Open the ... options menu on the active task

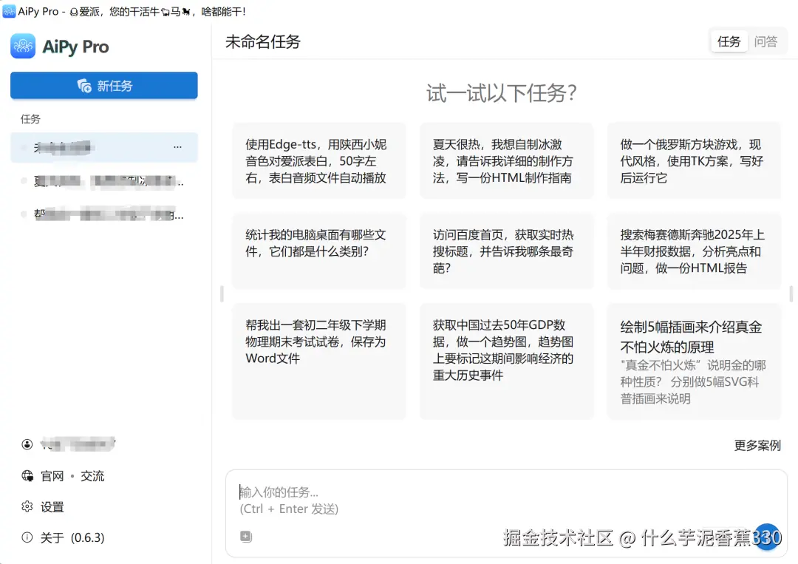[x=177, y=147]
